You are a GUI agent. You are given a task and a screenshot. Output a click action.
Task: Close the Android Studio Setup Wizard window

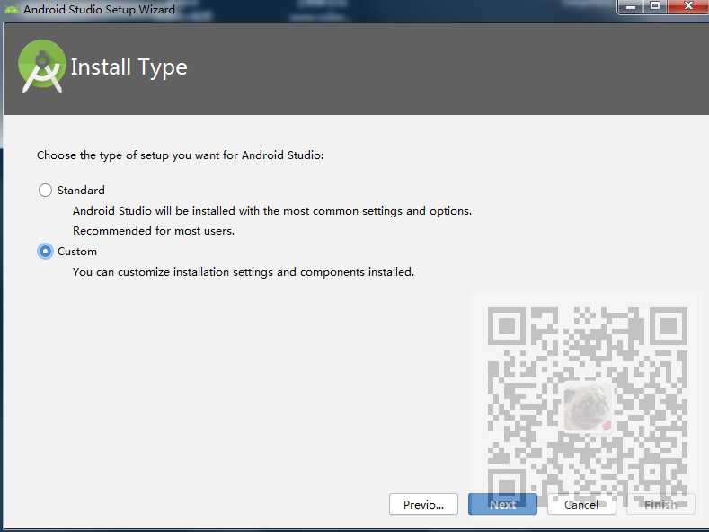(x=688, y=7)
